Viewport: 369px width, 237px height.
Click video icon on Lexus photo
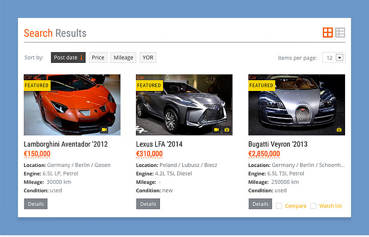click(216, 129)
